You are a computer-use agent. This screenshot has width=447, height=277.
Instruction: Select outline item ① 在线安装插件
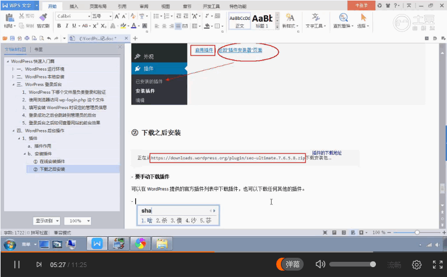point(50,162)
